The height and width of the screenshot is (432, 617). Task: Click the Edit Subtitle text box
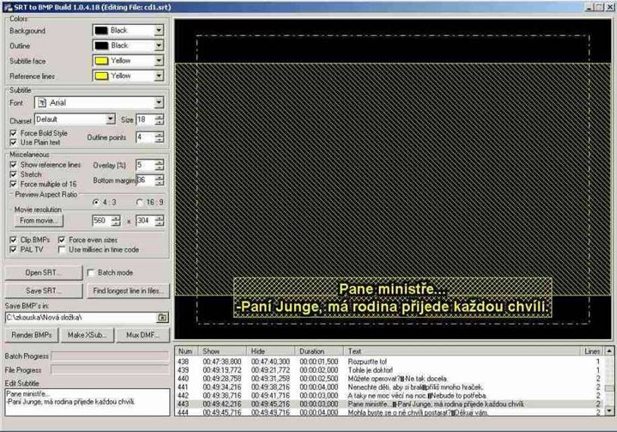point(87,402)
